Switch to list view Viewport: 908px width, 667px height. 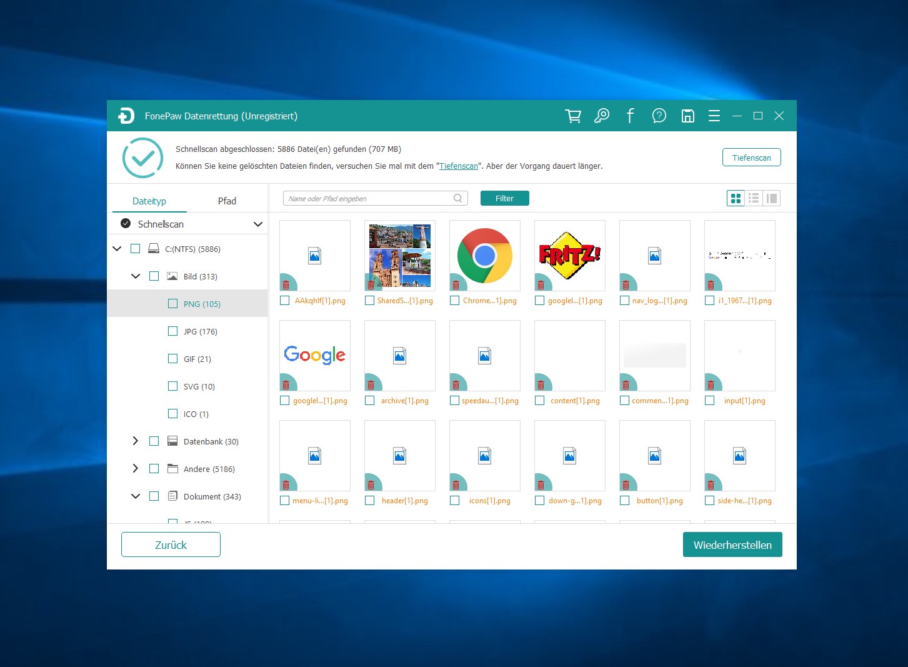tap(754, 198)
